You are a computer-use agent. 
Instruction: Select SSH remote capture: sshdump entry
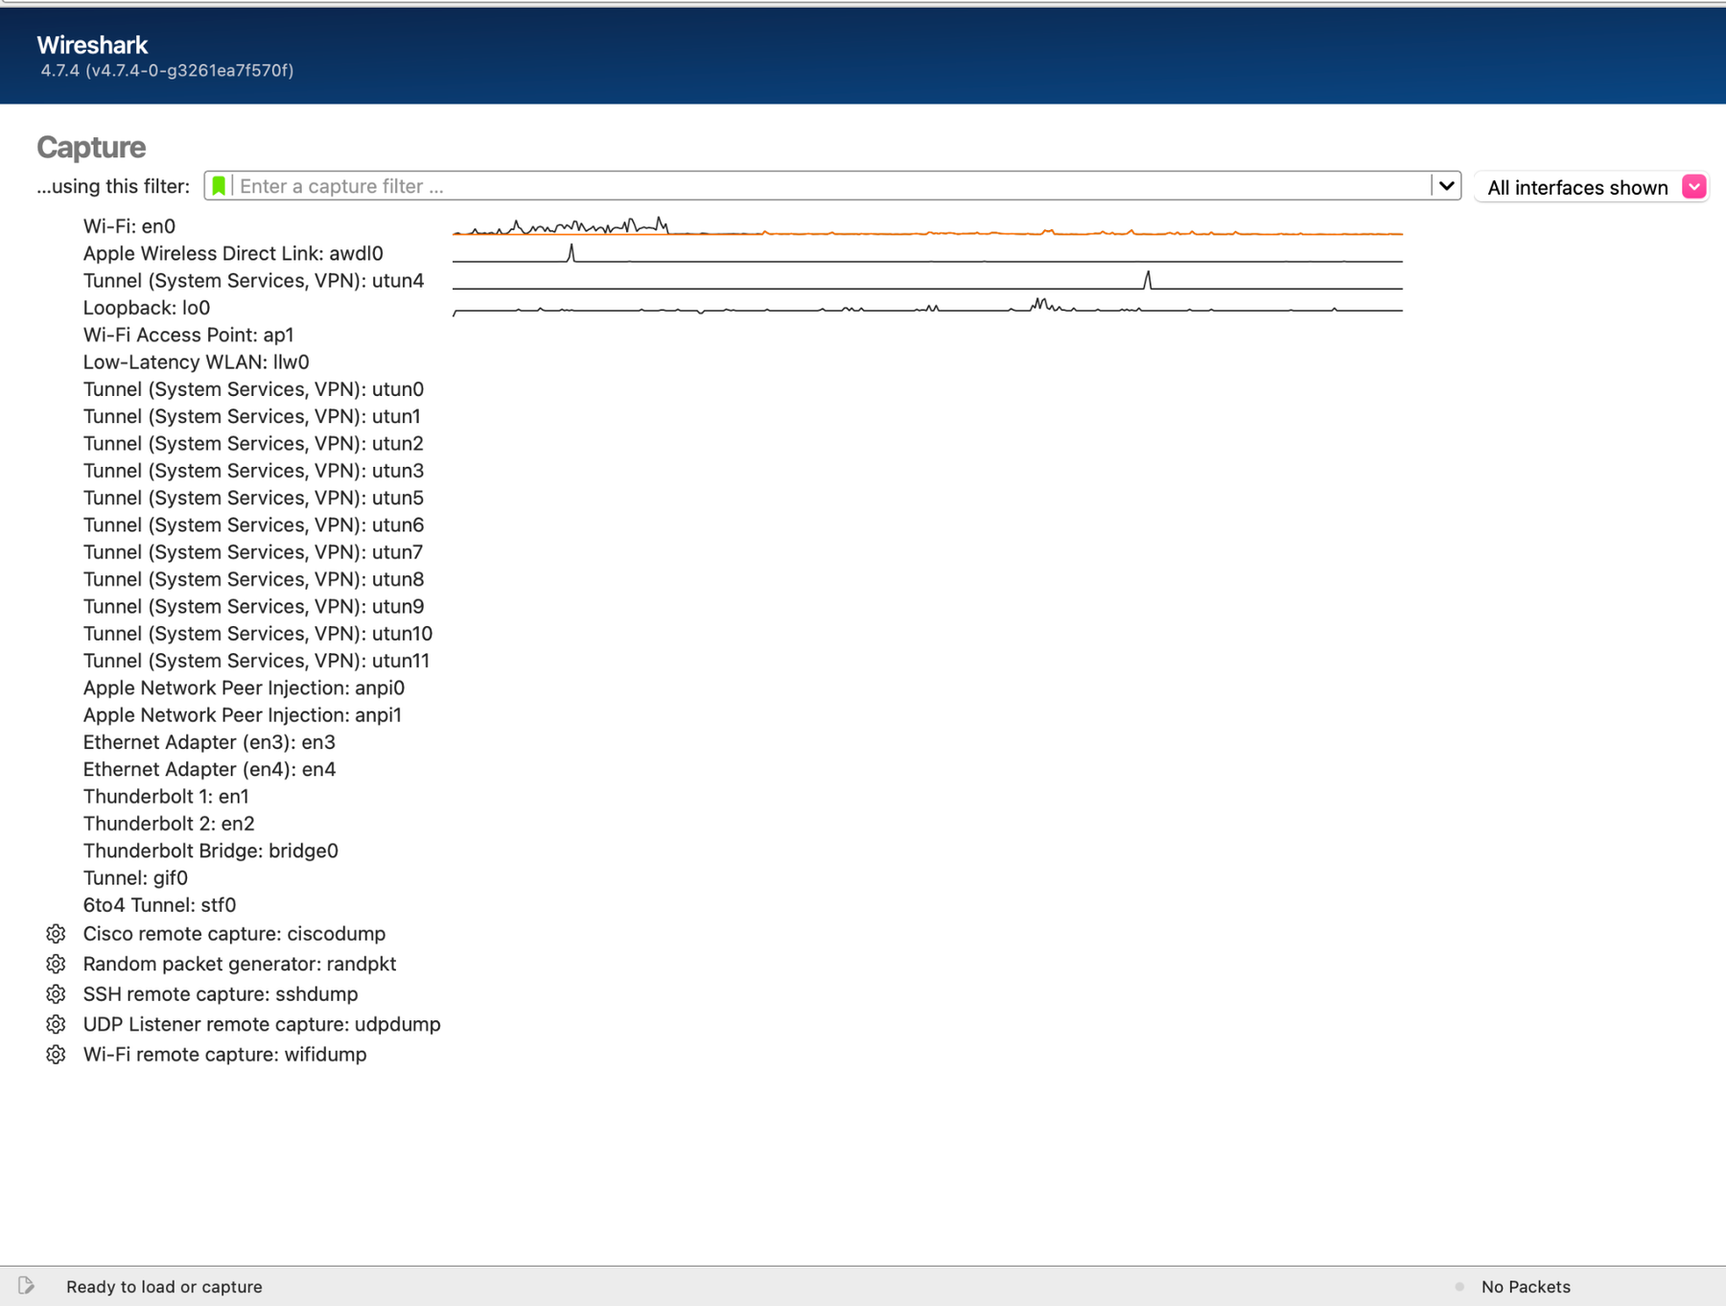221,994
